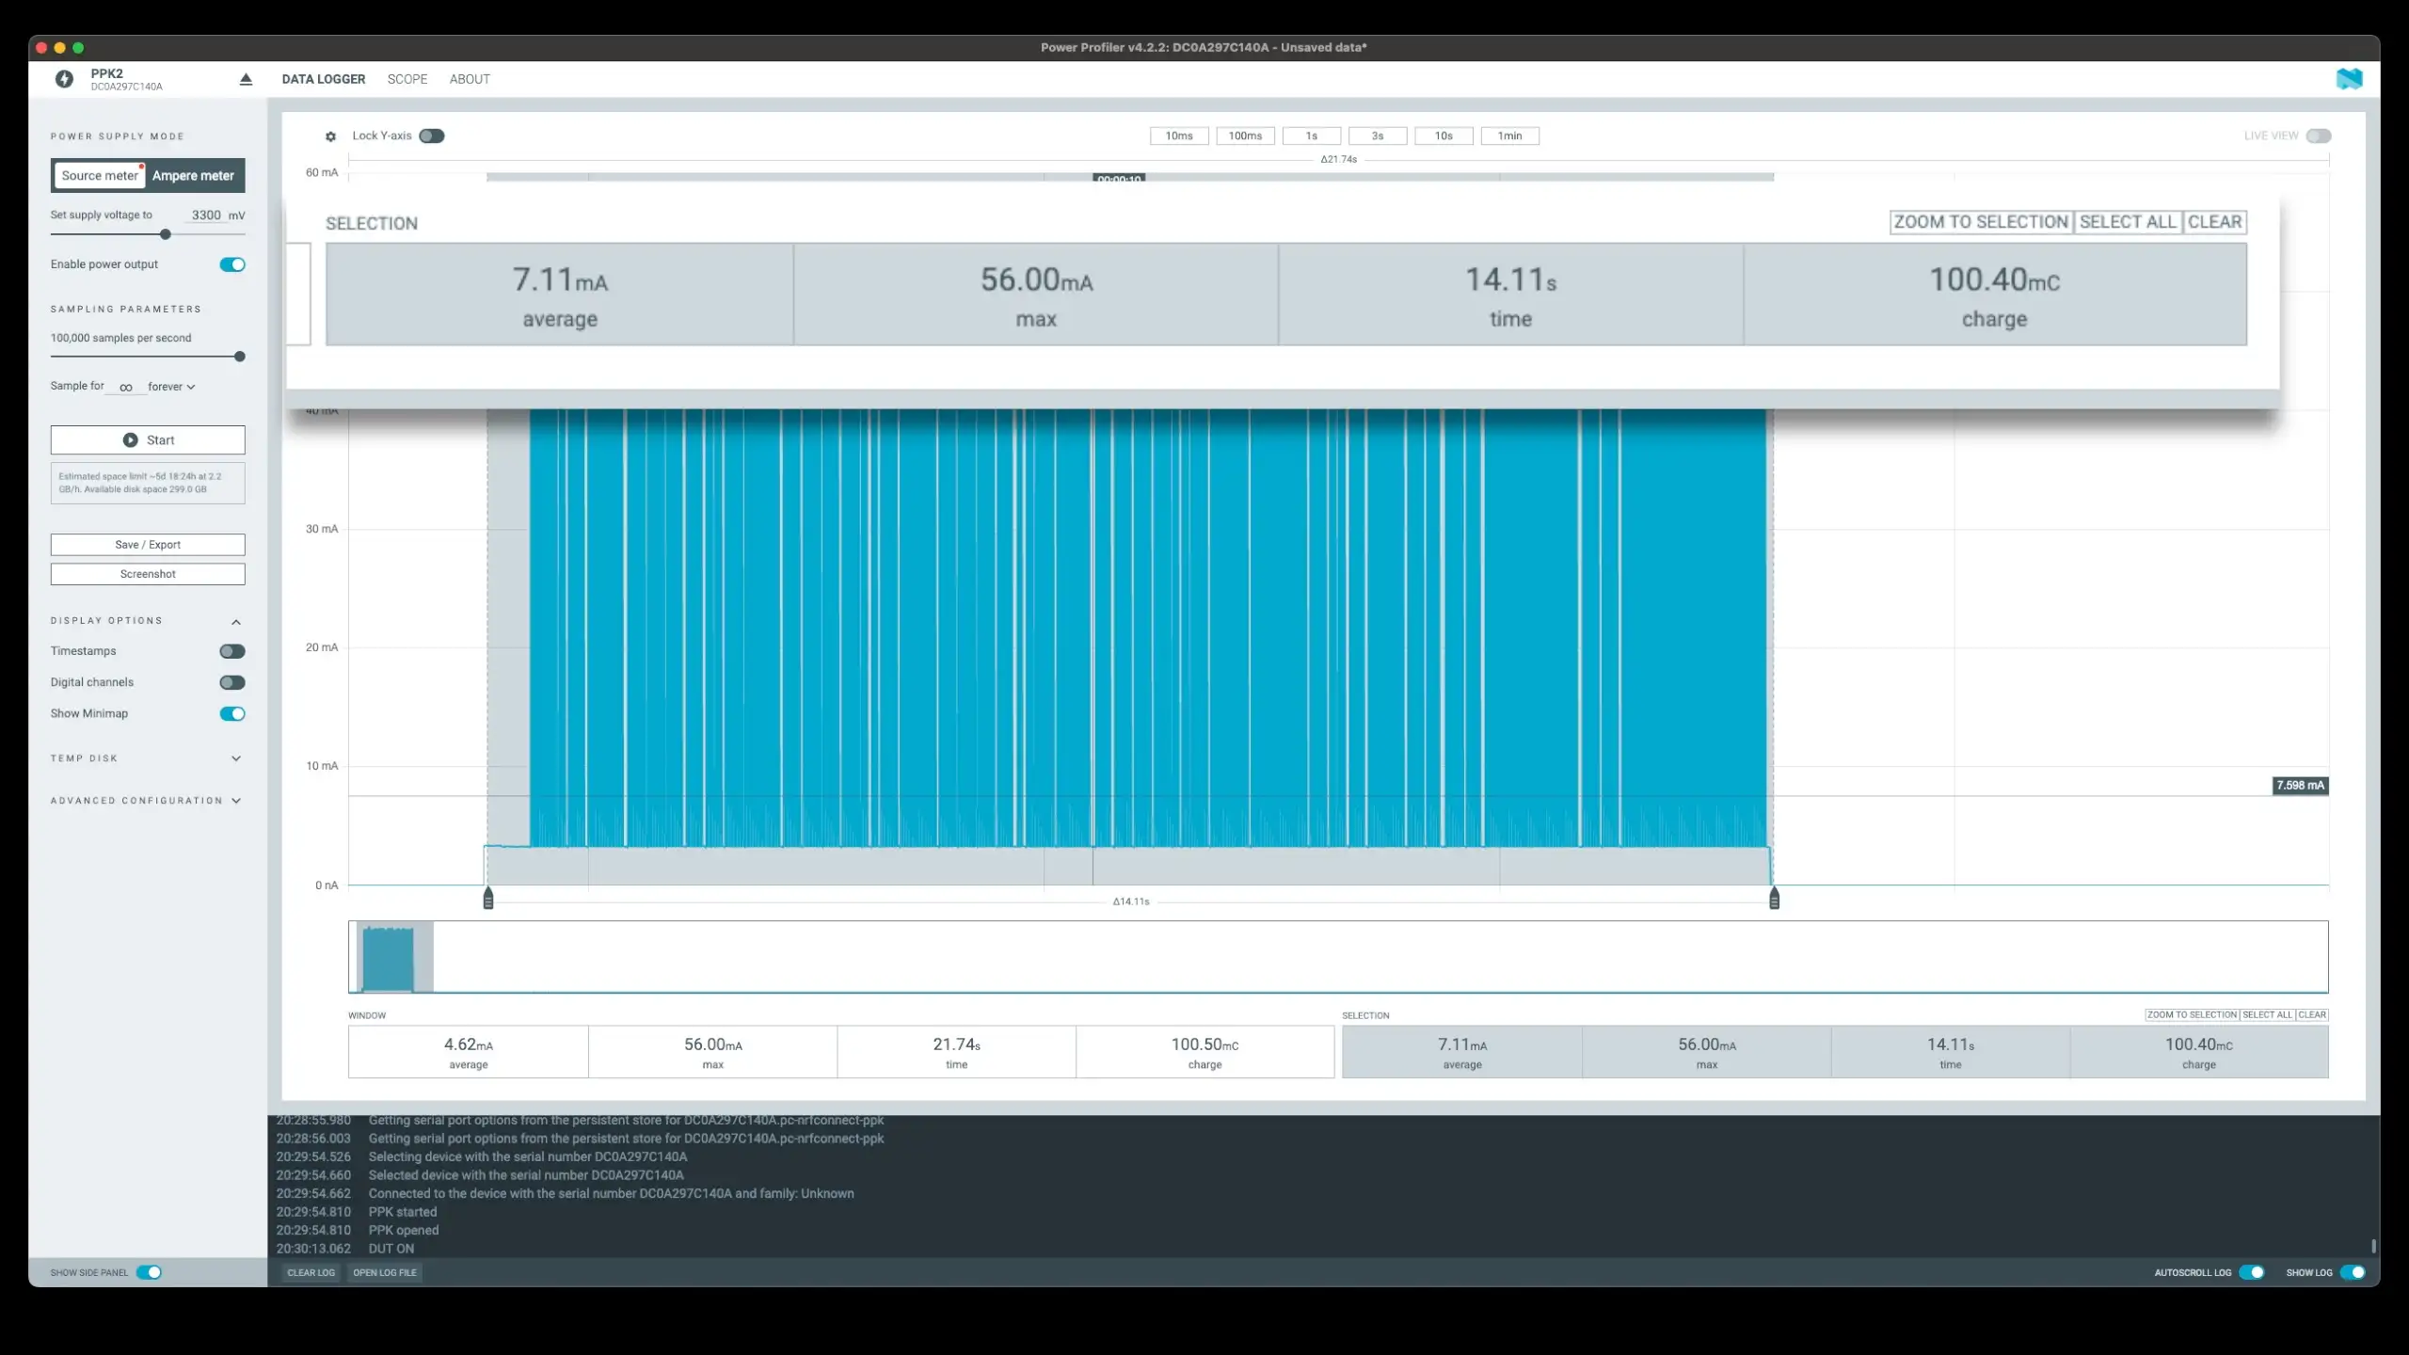Toggle Lock Y-axis switch
This screenshot has height=1355, width=2409.
coord(432,135)
